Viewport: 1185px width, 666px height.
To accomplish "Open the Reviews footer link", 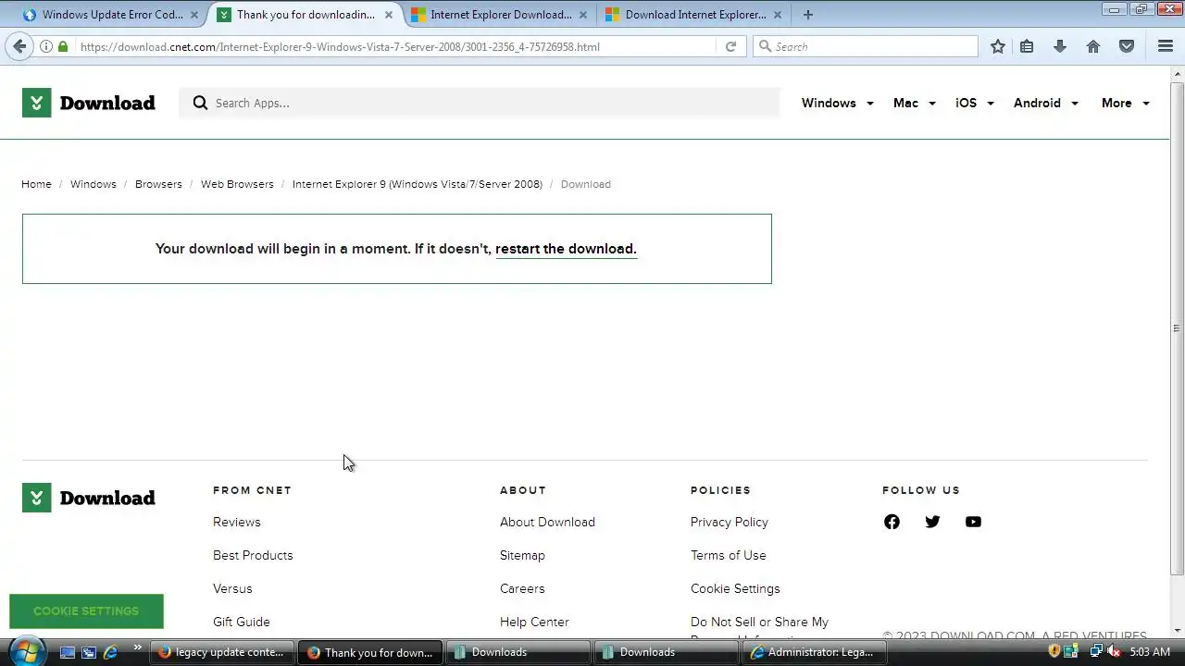I will pyautogui.click(x=237, y=522).
